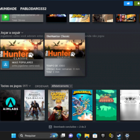Click theHunter Classic title in the hover popup

point(58,36)
